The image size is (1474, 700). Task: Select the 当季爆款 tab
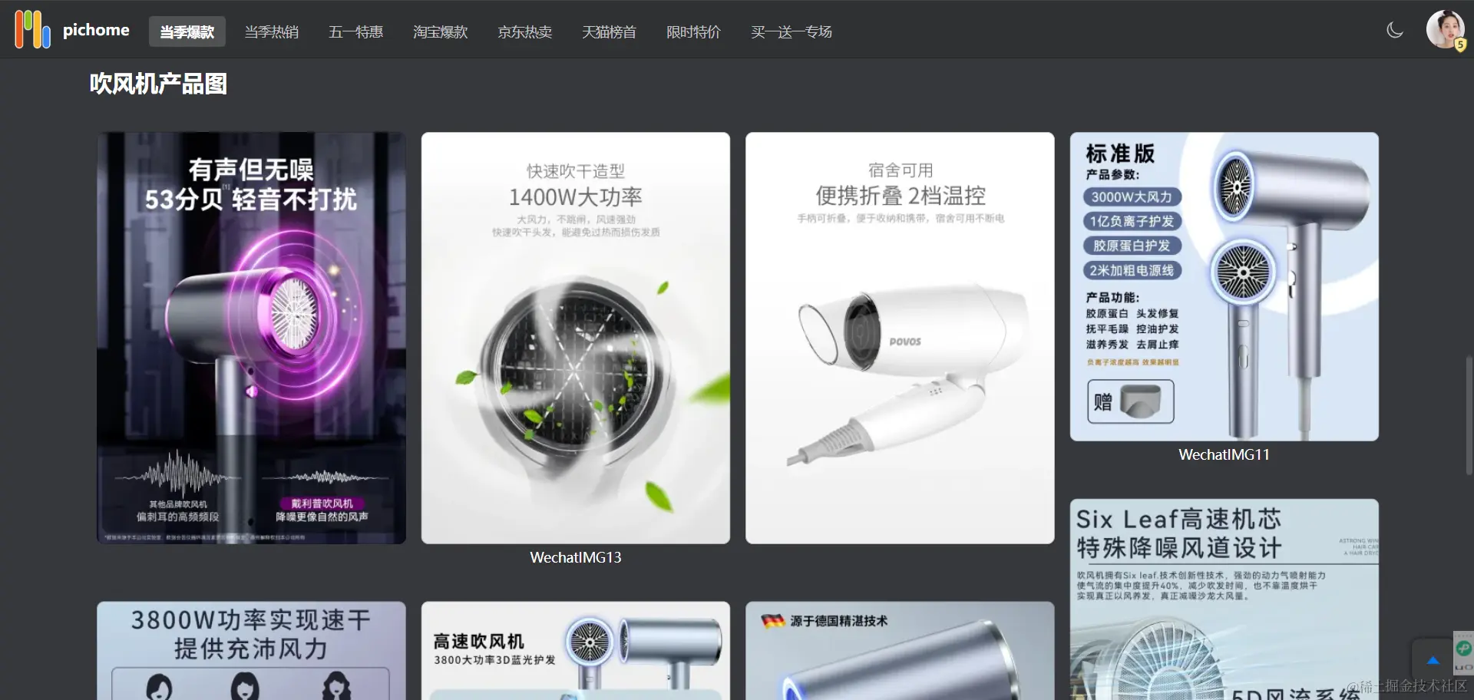click(187, 31)
